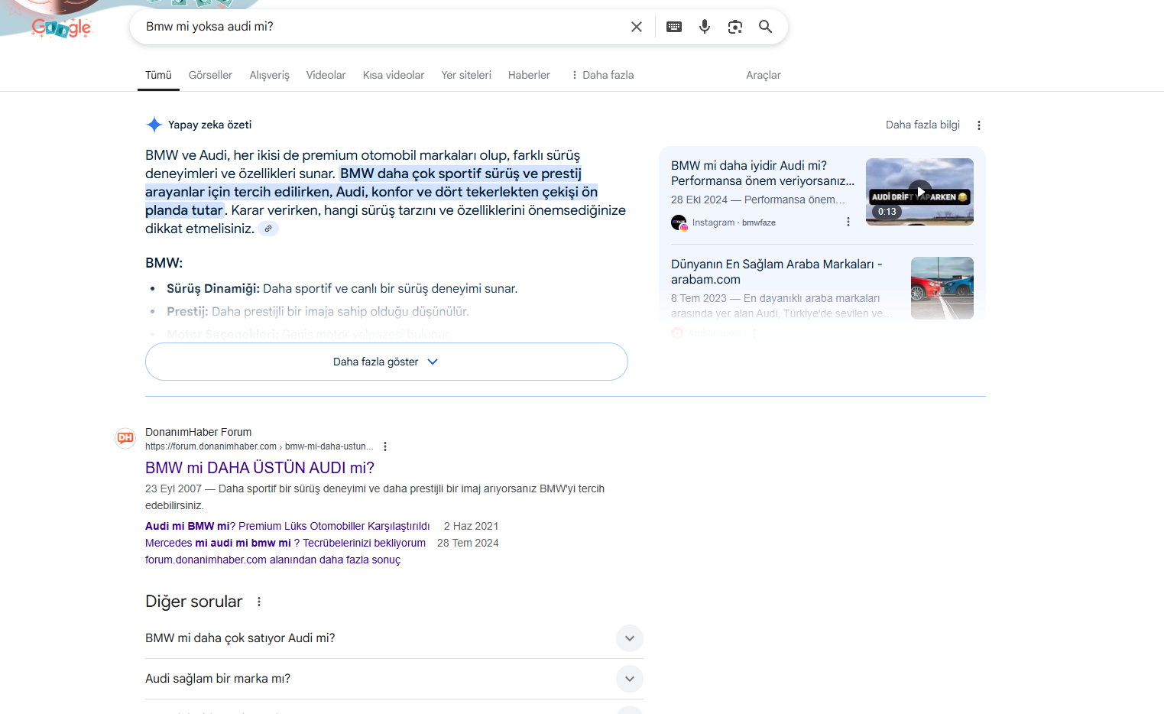This screenshot has height=714, width=1164.
Task: Select the Kısa videolar tab
Action: tap(394, 75)
